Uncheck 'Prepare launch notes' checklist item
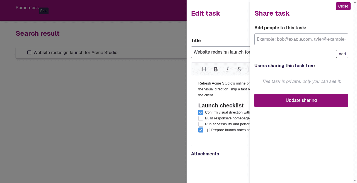357x183 pixels. tap(201, 130)
